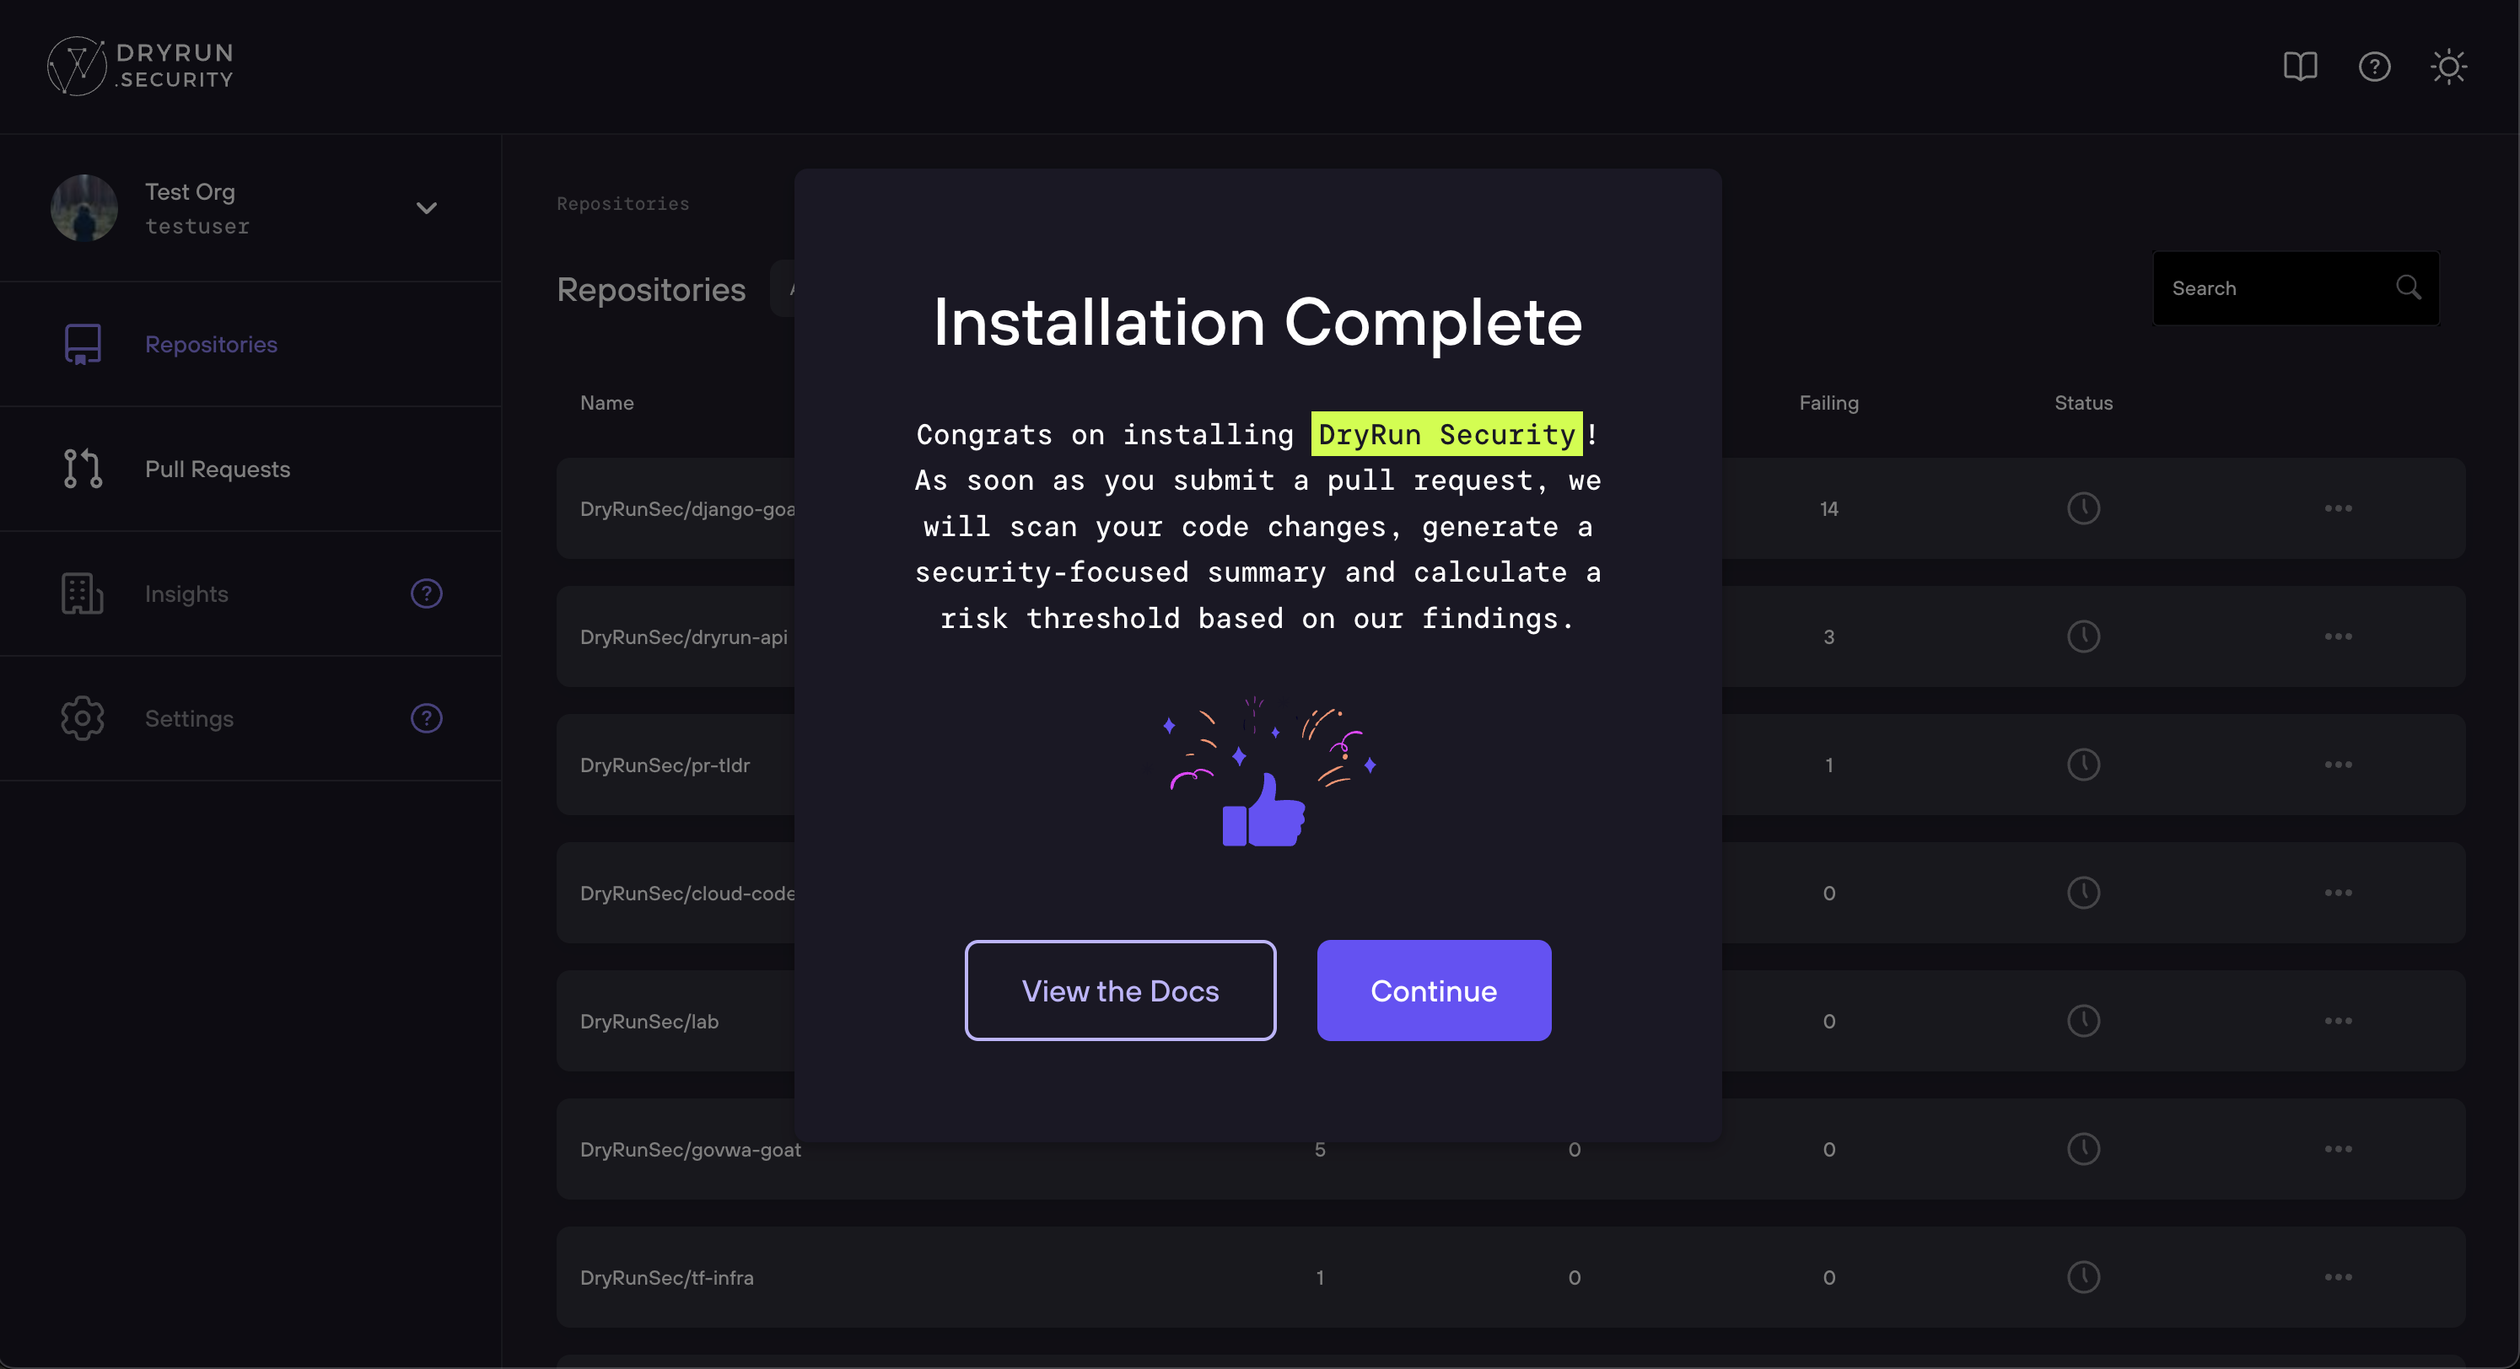Expand the Test Org account switcher
The image size is (2520, 1369).
tap(427, 208)
